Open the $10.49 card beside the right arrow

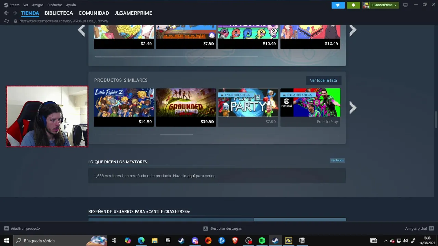pyautogui.click(x=310, y=37)
